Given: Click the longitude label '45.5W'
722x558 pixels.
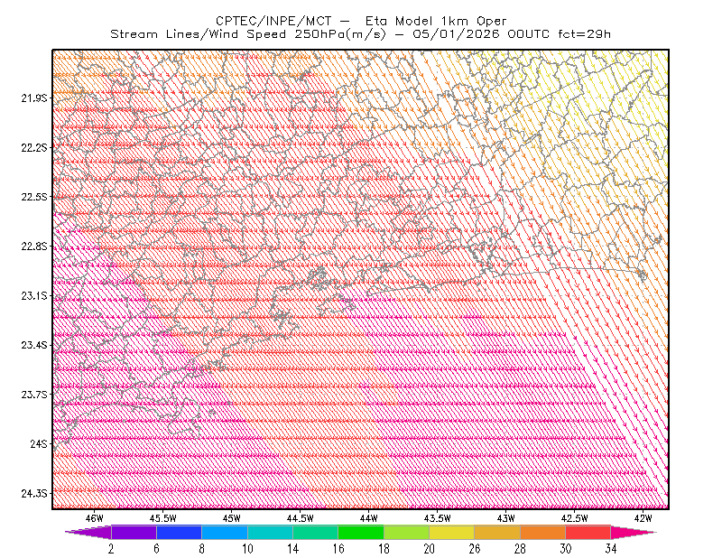Looking at the screenshot, I should pyautogui.click(x=163, y=518).
